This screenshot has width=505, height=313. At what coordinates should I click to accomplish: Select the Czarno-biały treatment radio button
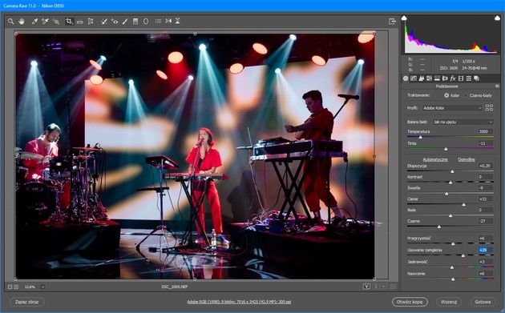[x=466, y=95]
